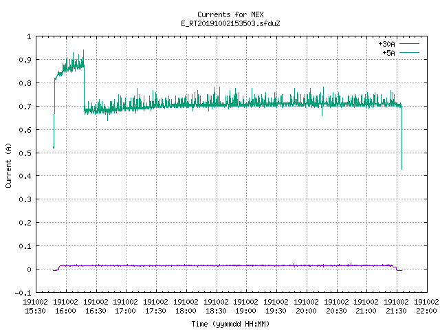Click y-axis tick value -0.1
Viewport: 440px width, 330px height.
pos(23,293)
